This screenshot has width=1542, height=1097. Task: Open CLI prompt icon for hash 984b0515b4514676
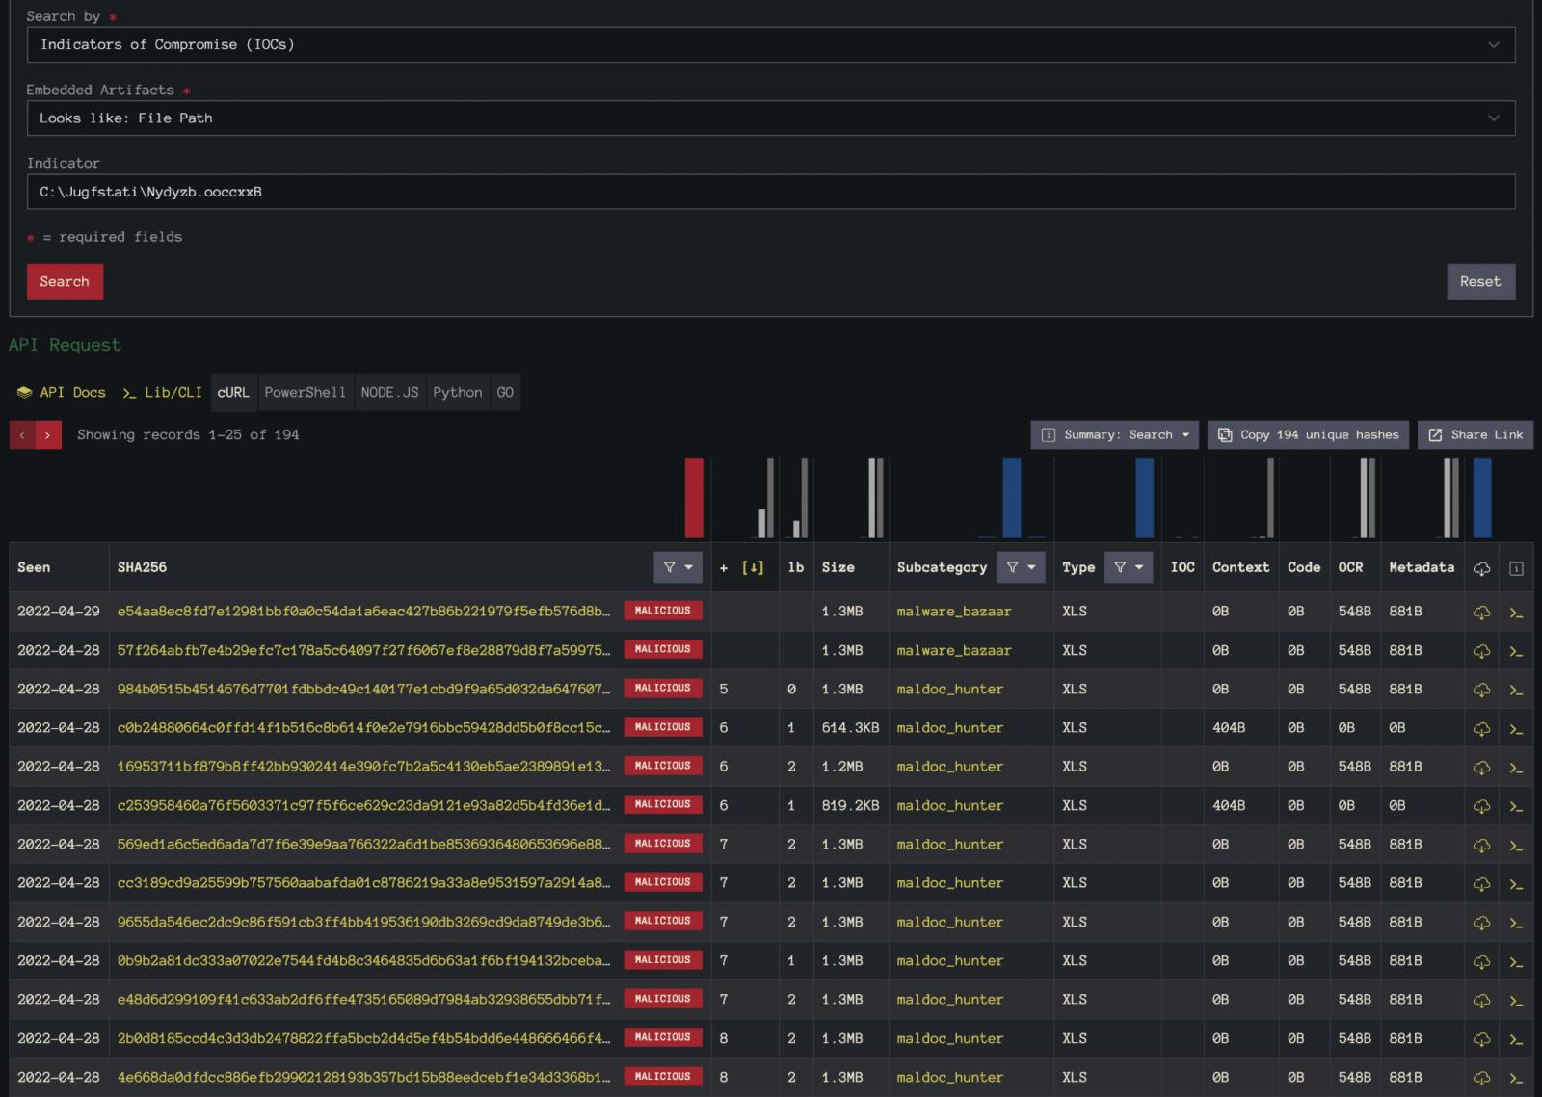tap(1516, 691)
